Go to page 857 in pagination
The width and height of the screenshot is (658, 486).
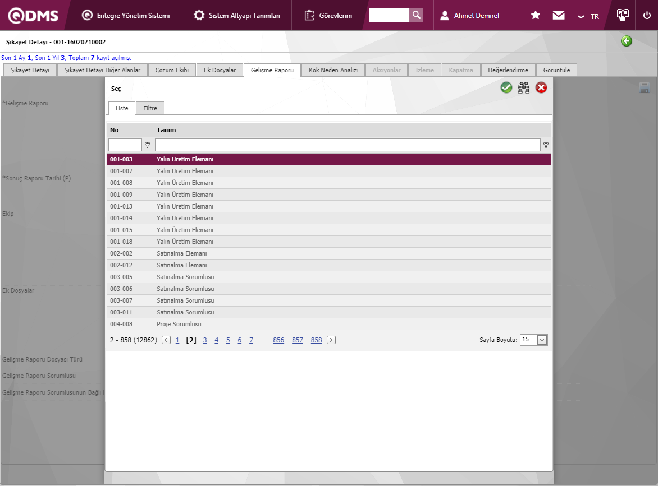(x=298, y=340)
